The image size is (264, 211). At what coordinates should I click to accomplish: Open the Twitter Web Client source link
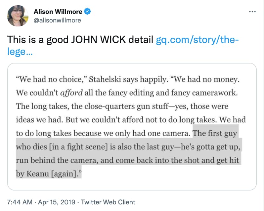(108, 202)
